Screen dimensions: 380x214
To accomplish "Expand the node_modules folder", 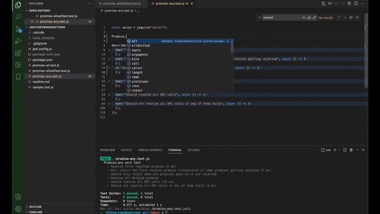I will (43, 38).
